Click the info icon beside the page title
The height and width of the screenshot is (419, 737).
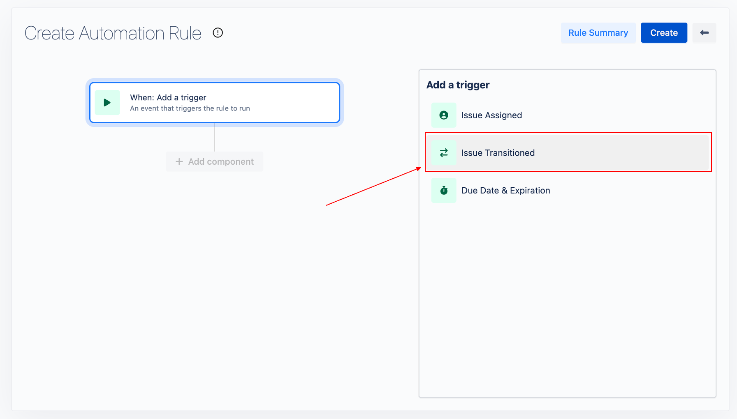pyautogui.click(x=218, y=33)
